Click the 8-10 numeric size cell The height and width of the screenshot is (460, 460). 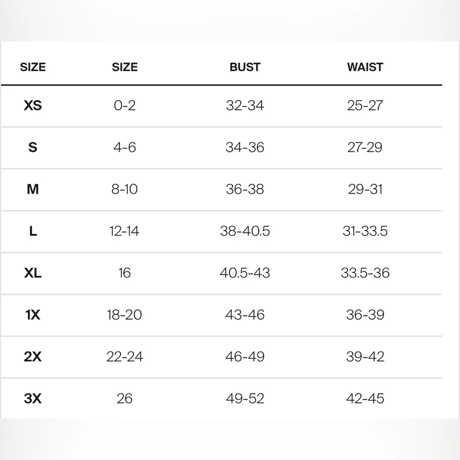[x=125, y=189]
